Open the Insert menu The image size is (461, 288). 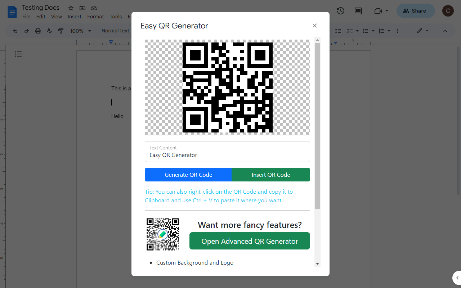pyautogui.click(x=75, y=17)
